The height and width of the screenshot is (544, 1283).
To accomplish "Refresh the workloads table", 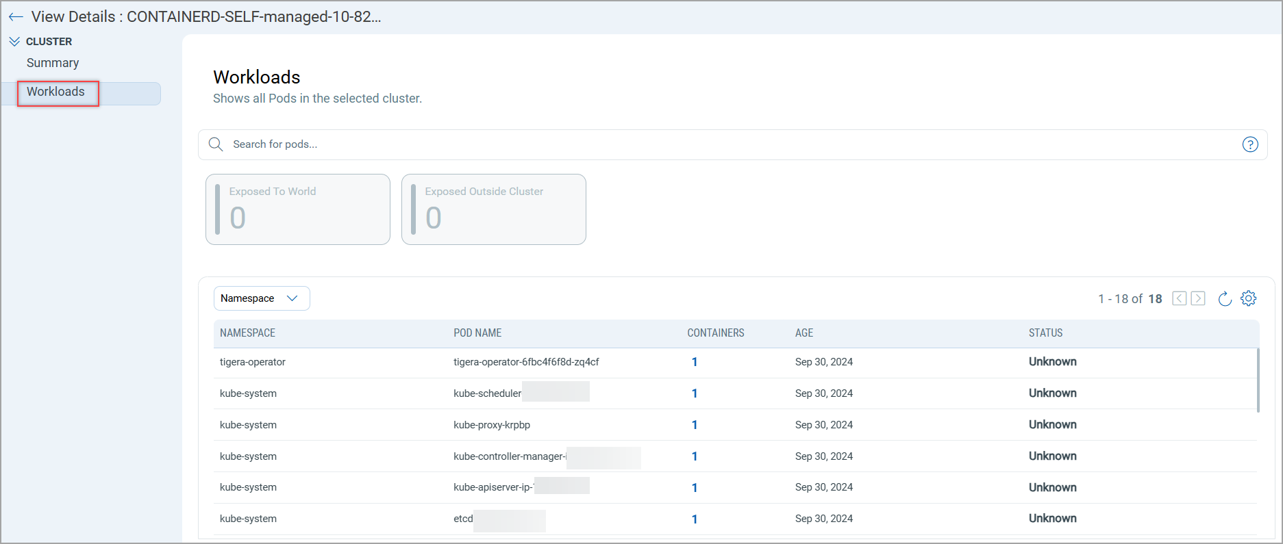I will 1225,298.
